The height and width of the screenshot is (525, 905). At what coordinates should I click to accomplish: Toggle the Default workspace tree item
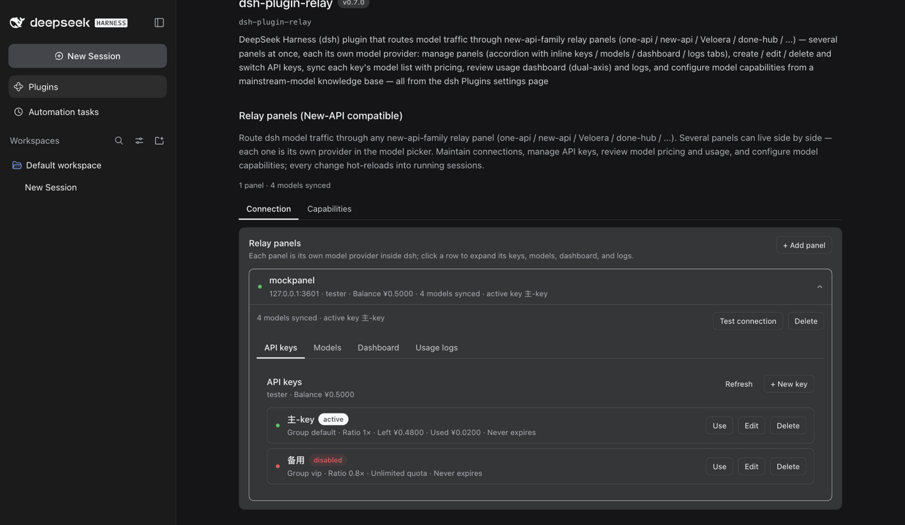point(87,165)
